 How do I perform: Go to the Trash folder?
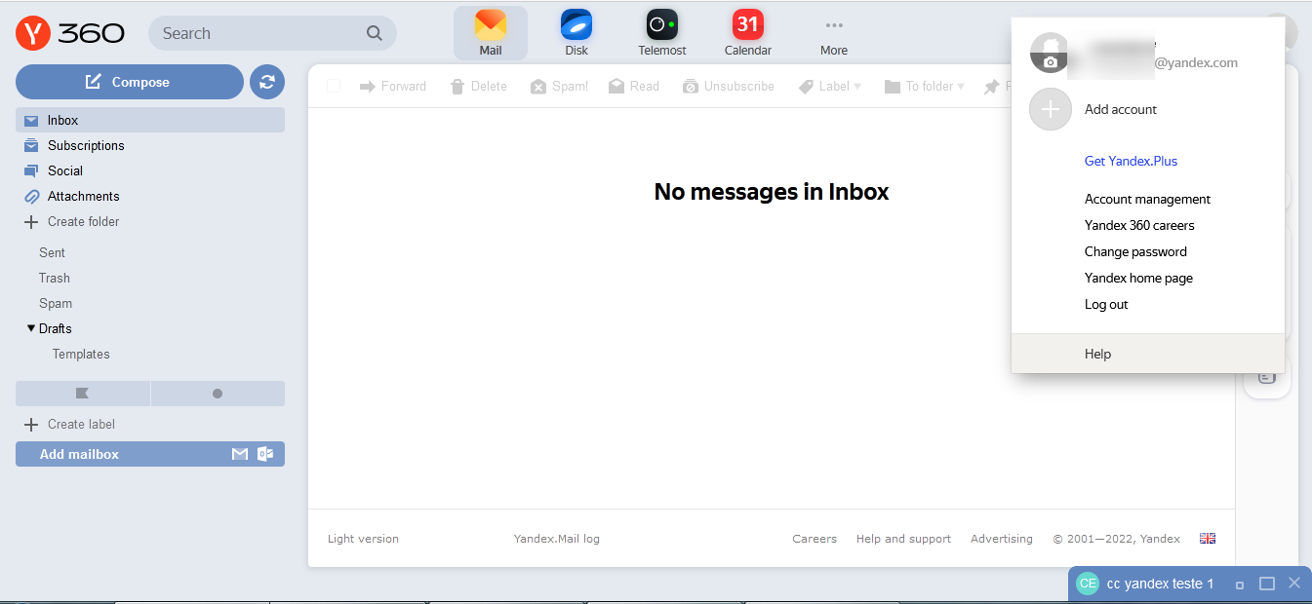(55, 278)
